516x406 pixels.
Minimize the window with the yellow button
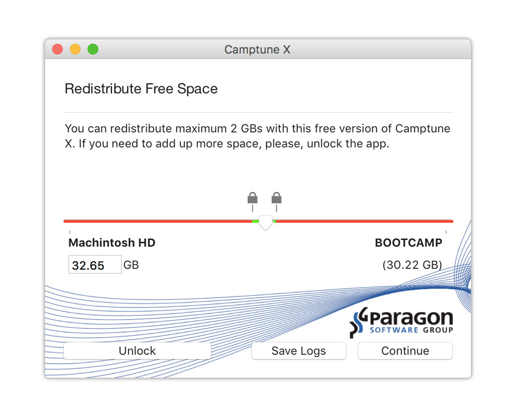point(75,49)
